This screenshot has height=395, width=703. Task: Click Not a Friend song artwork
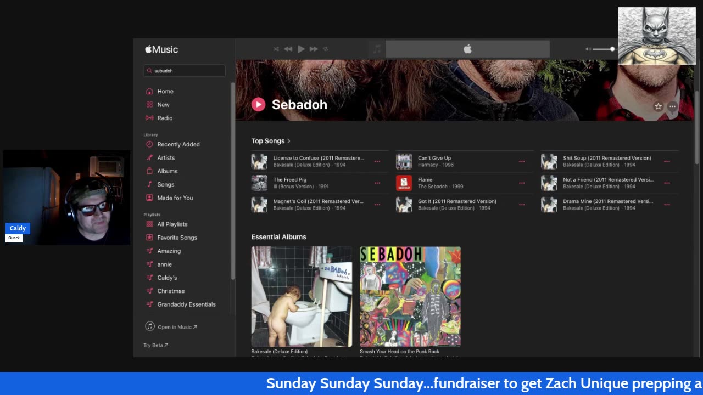[549, 183]
